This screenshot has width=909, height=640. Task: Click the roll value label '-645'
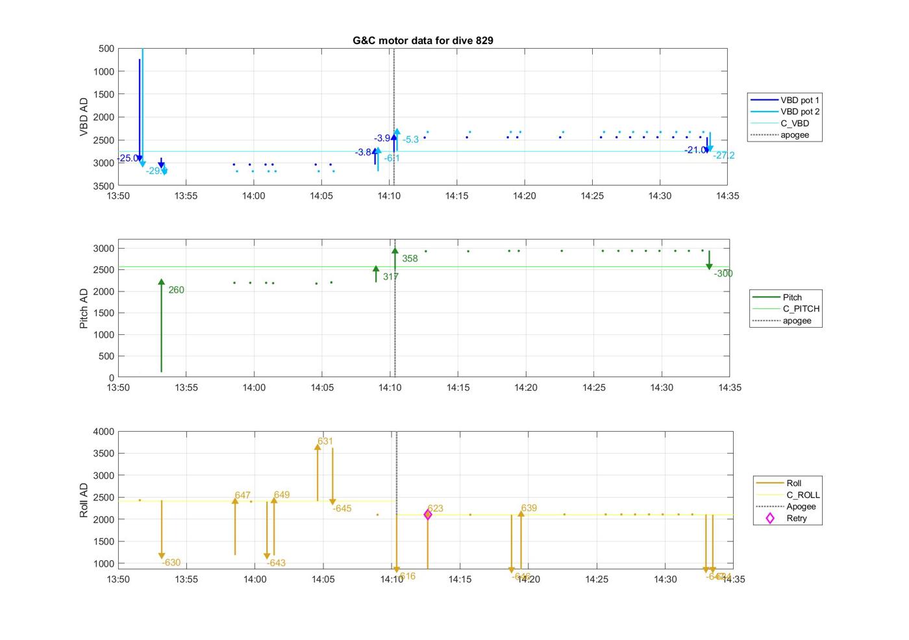342,508
